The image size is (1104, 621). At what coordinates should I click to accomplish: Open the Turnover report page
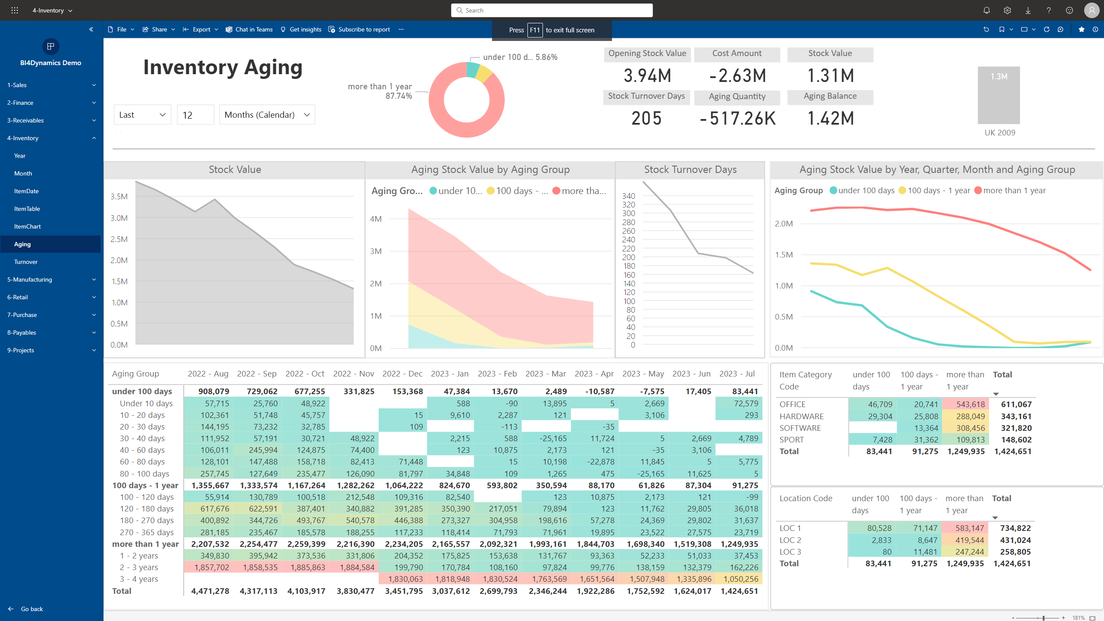point(26,262)
